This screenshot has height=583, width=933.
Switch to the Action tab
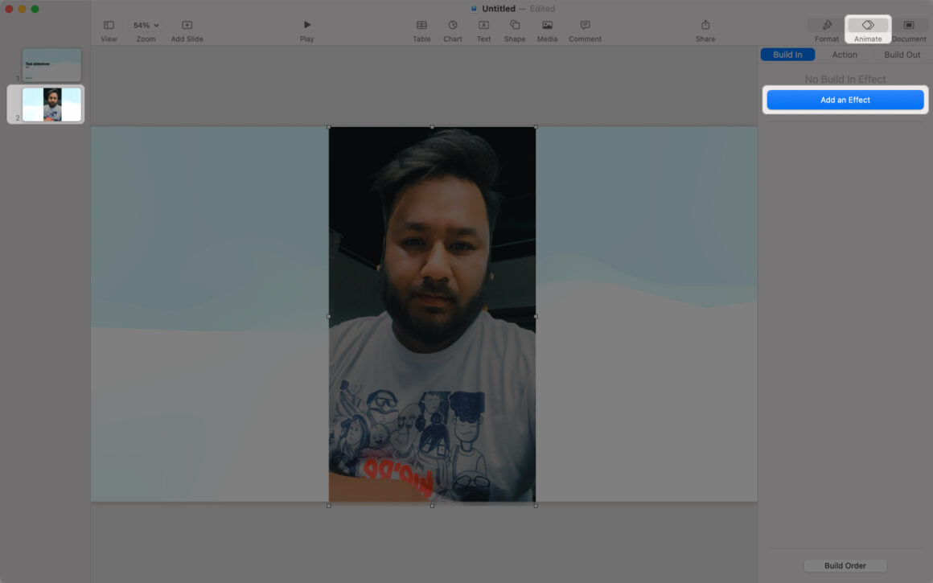(x=845, y=54)
